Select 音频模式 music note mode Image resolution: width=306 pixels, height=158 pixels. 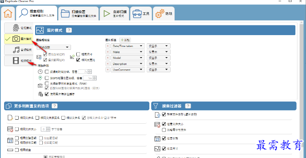click(x=19, y=50)
